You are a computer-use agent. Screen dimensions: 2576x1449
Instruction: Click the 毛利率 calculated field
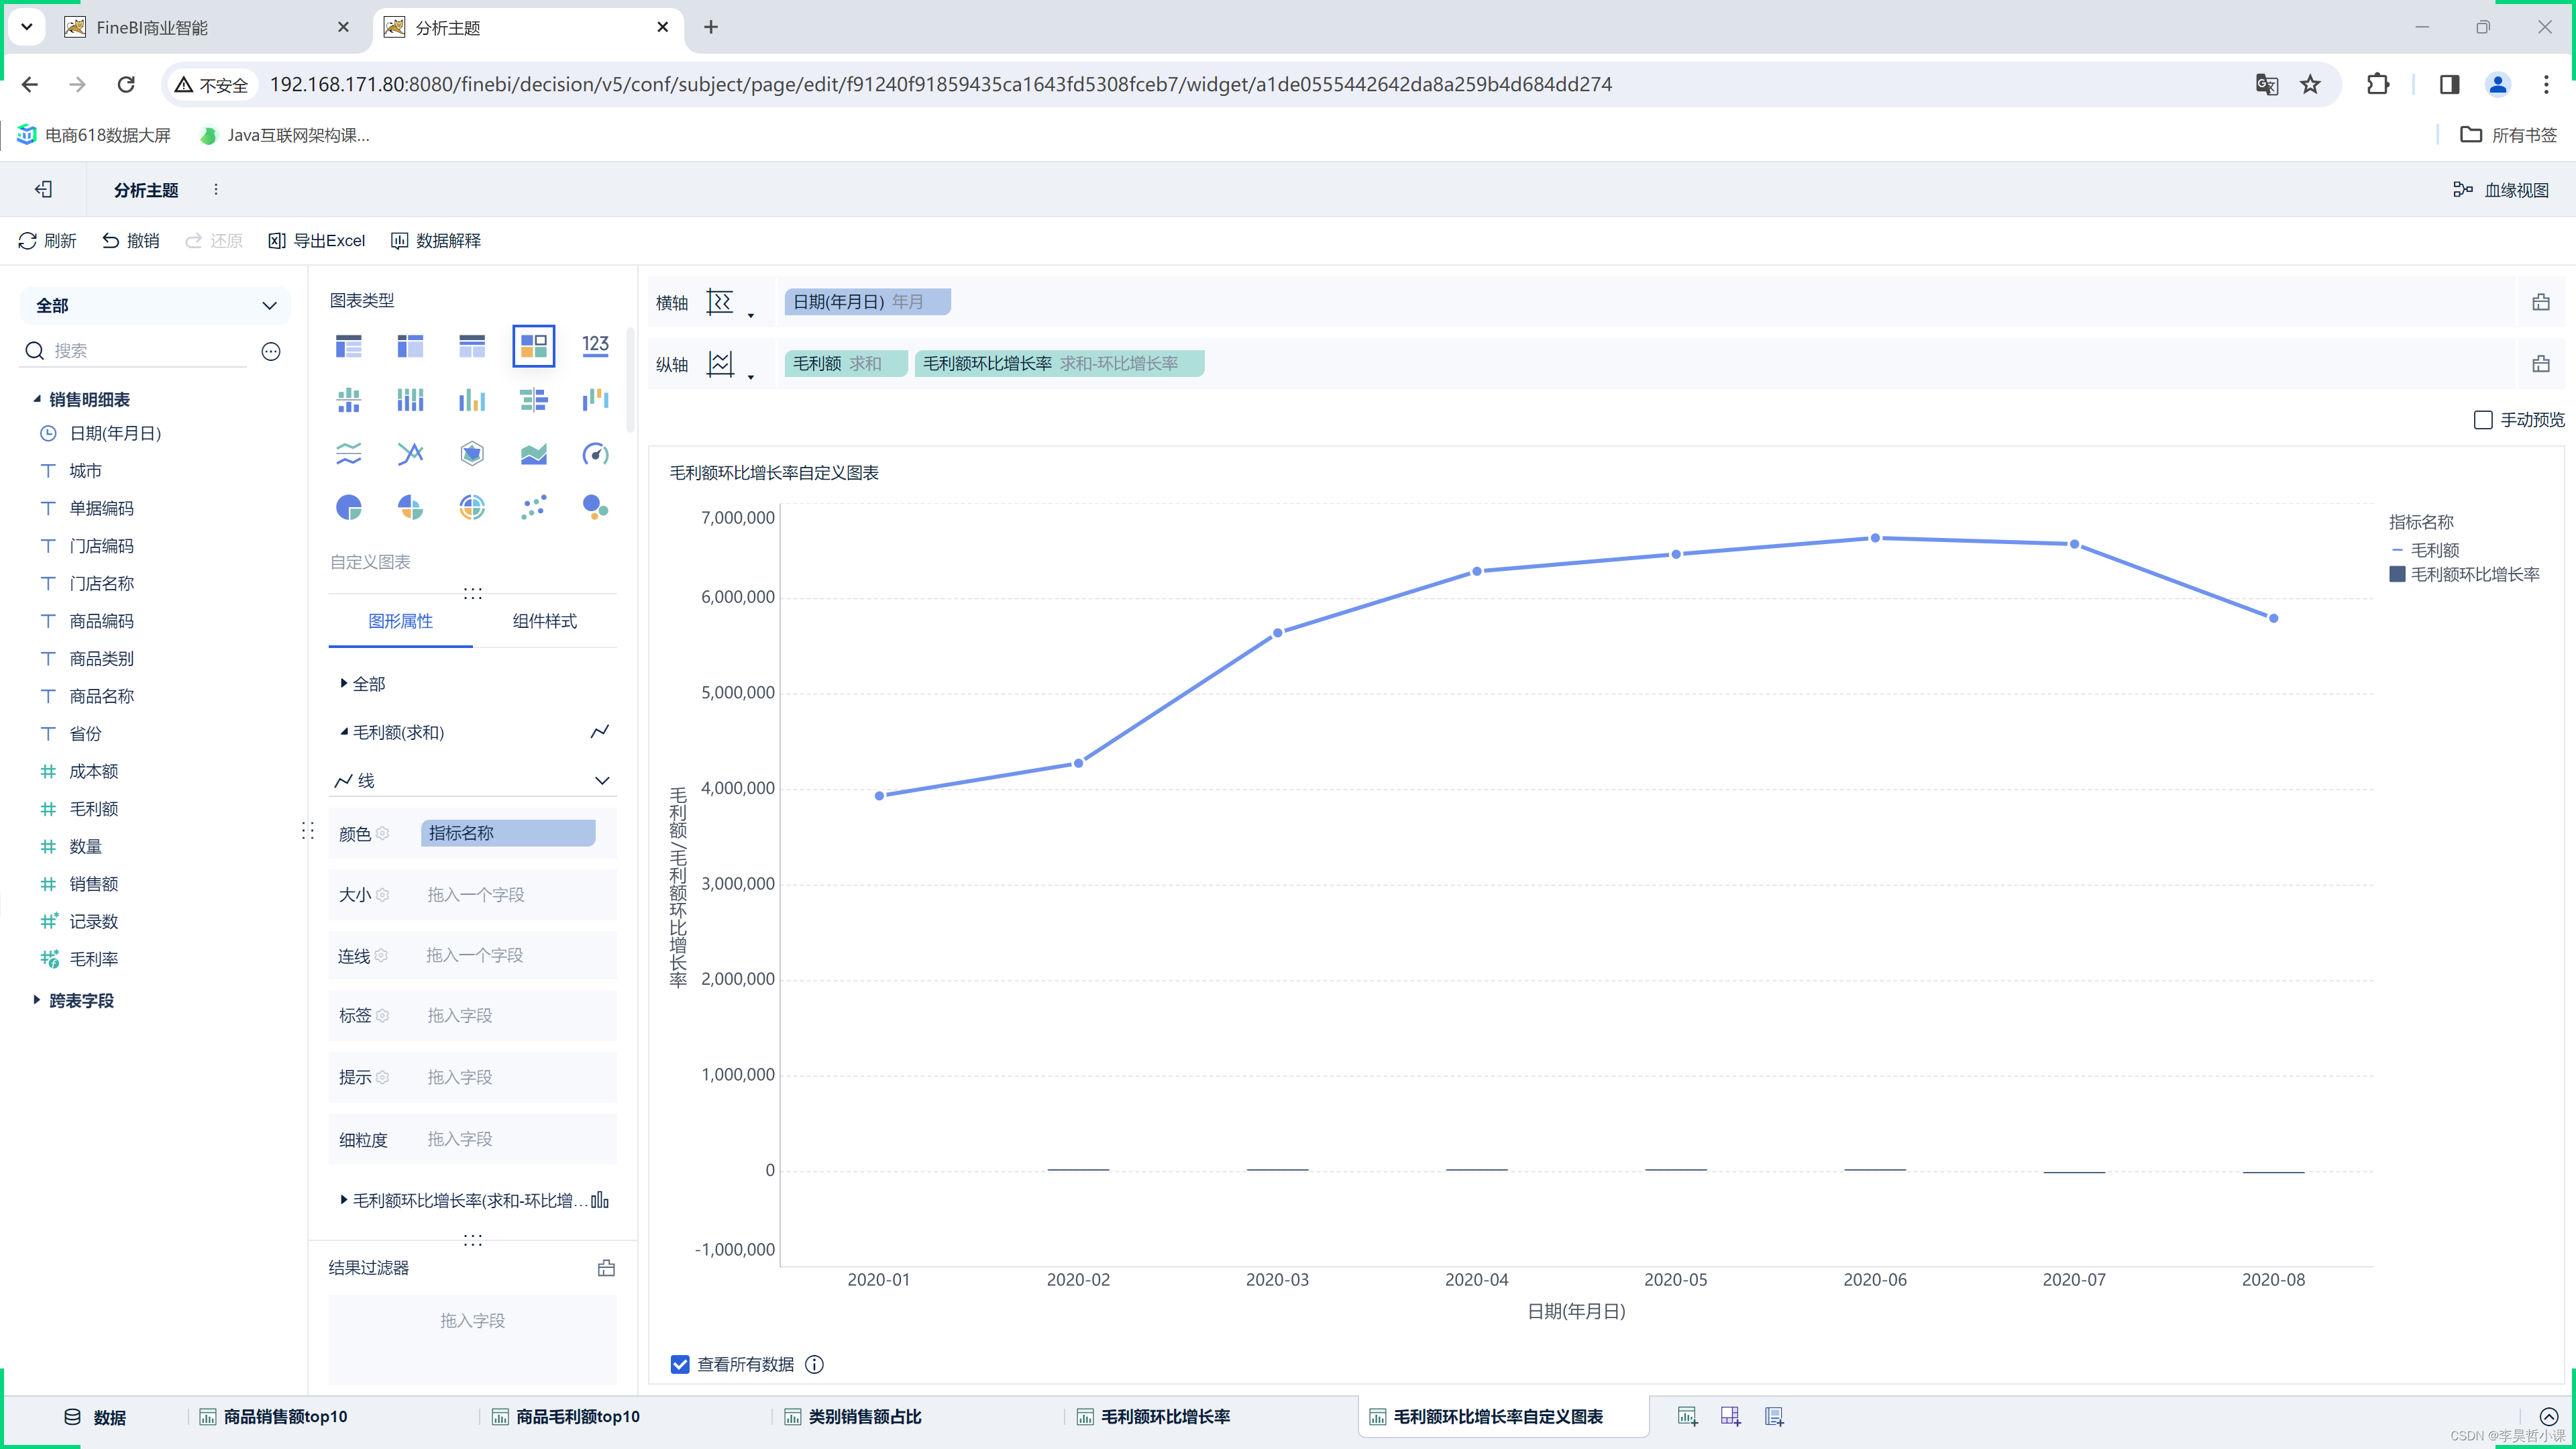(94, 959)
